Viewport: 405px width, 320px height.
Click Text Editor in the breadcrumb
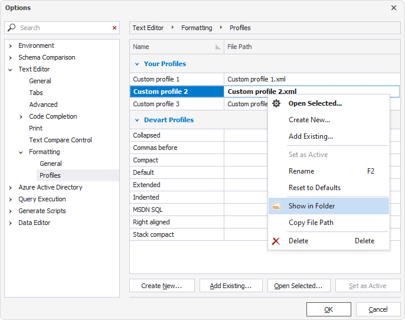148,28
